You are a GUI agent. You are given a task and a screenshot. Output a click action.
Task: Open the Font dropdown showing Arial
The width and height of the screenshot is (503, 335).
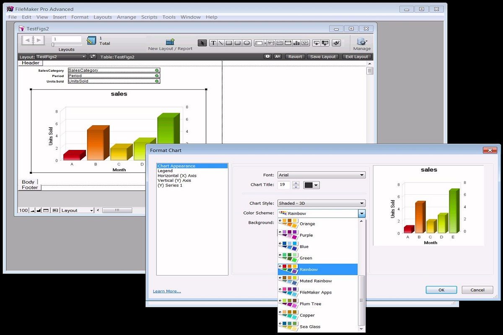[x=321, y=175]
